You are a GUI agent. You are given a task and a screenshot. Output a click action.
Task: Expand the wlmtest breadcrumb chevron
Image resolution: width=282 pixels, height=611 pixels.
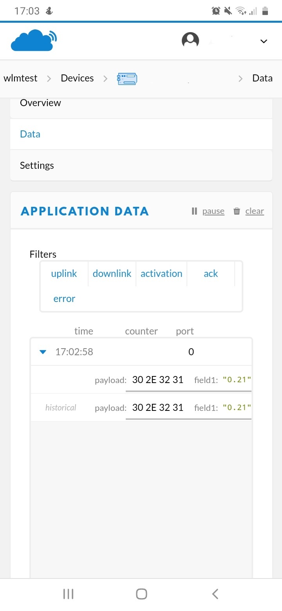click(x=49, y=78)
